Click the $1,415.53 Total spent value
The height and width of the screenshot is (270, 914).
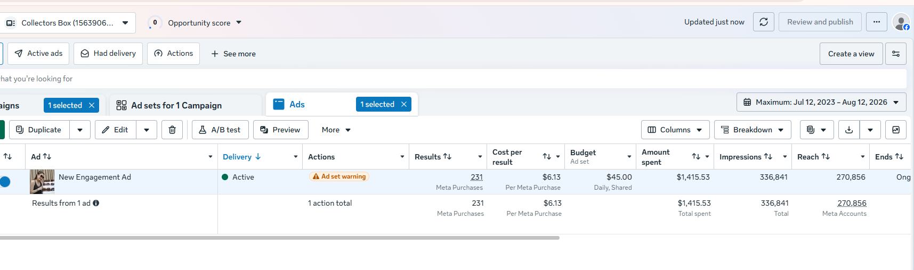point(694,203)
